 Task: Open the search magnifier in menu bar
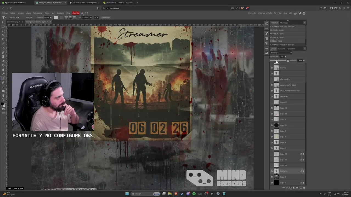point(82,13)
